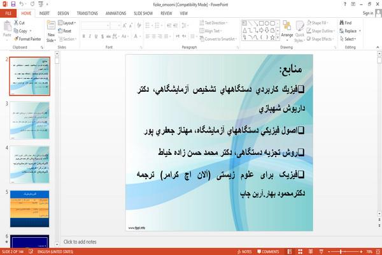Switch to the DESIGN tab
This screenshot has height=255, width=382.
(x=63, y=13)
